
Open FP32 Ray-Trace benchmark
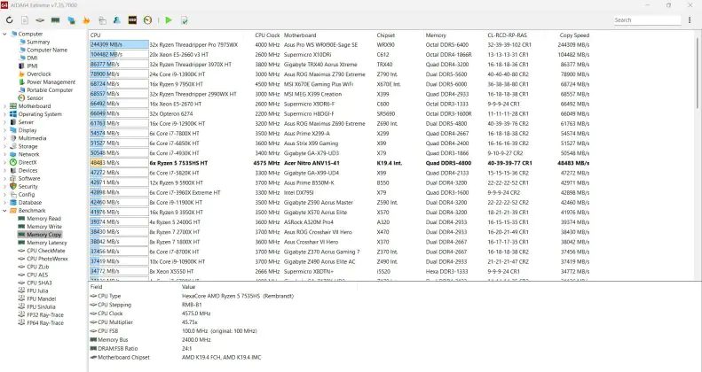click(x=45, y=315)
